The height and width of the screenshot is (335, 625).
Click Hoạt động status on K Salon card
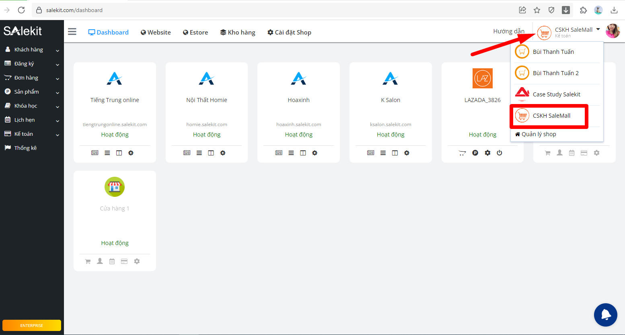click(391, 135)
